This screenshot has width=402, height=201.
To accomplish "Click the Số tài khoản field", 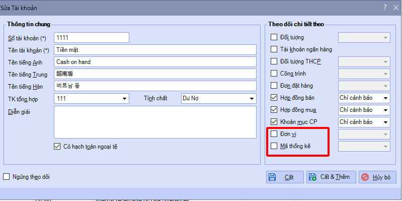I will pos(92,37).
